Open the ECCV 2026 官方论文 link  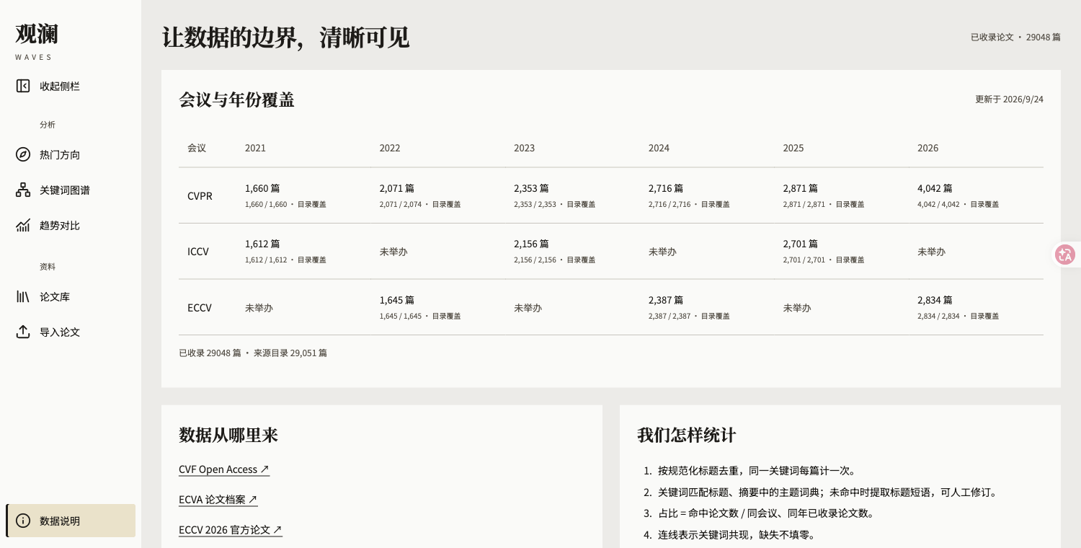pyautogui.click(x=231, y=530)
